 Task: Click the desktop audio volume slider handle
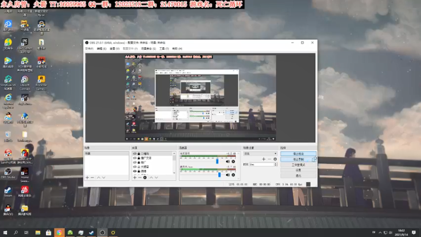(217, 162)
